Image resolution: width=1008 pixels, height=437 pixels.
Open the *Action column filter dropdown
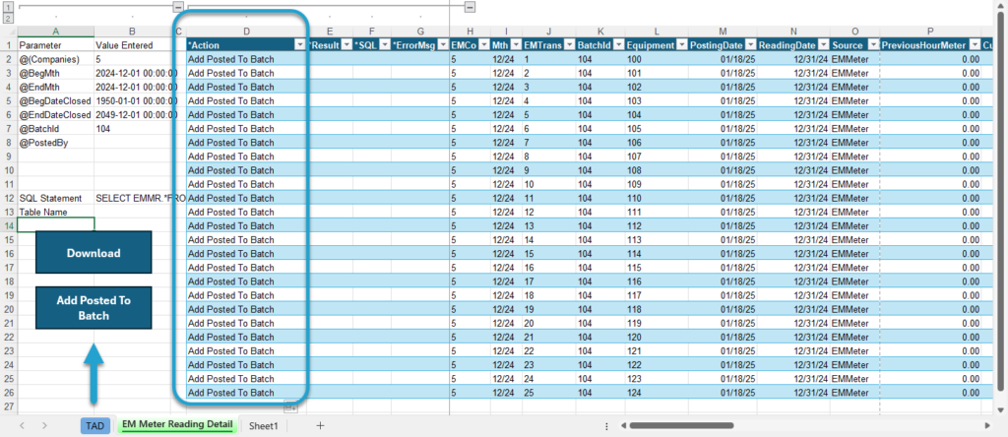click(x=299, y=45)
